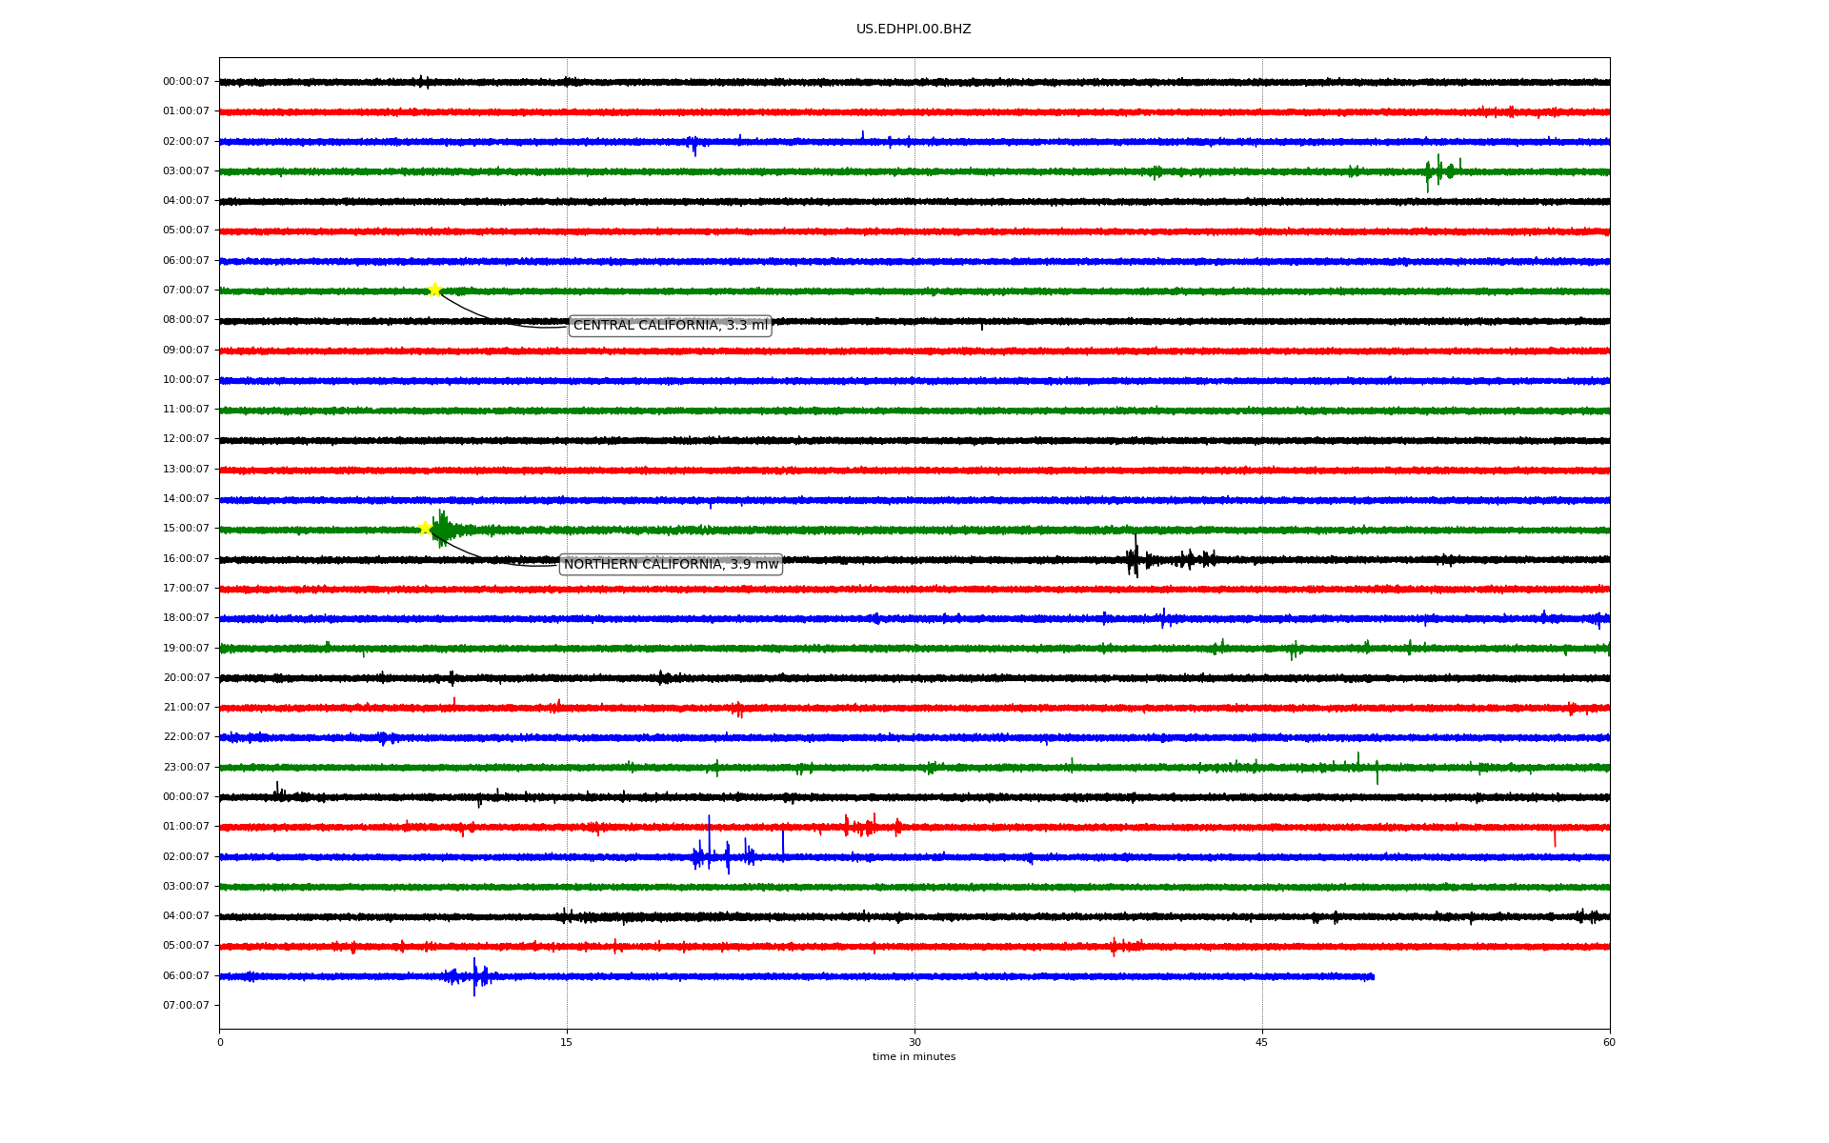Screen dimensions: 1829x1143
Task: Click the 12:00:07 row label
Action: [186, 439]
